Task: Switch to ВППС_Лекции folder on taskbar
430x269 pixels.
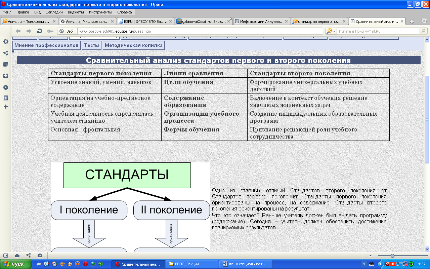Action: coord(192,264)
